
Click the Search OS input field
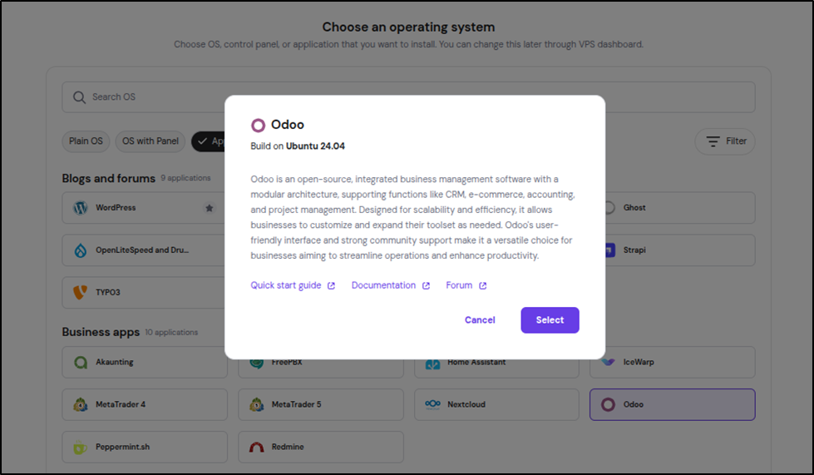[x=407, y=97]
